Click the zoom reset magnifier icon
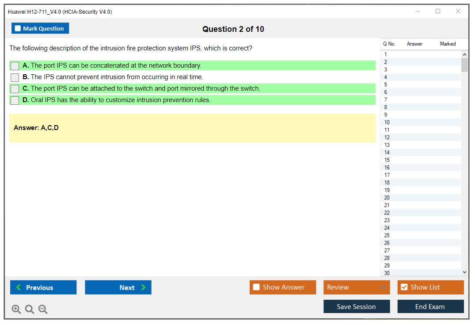 (x=30, y=310)
